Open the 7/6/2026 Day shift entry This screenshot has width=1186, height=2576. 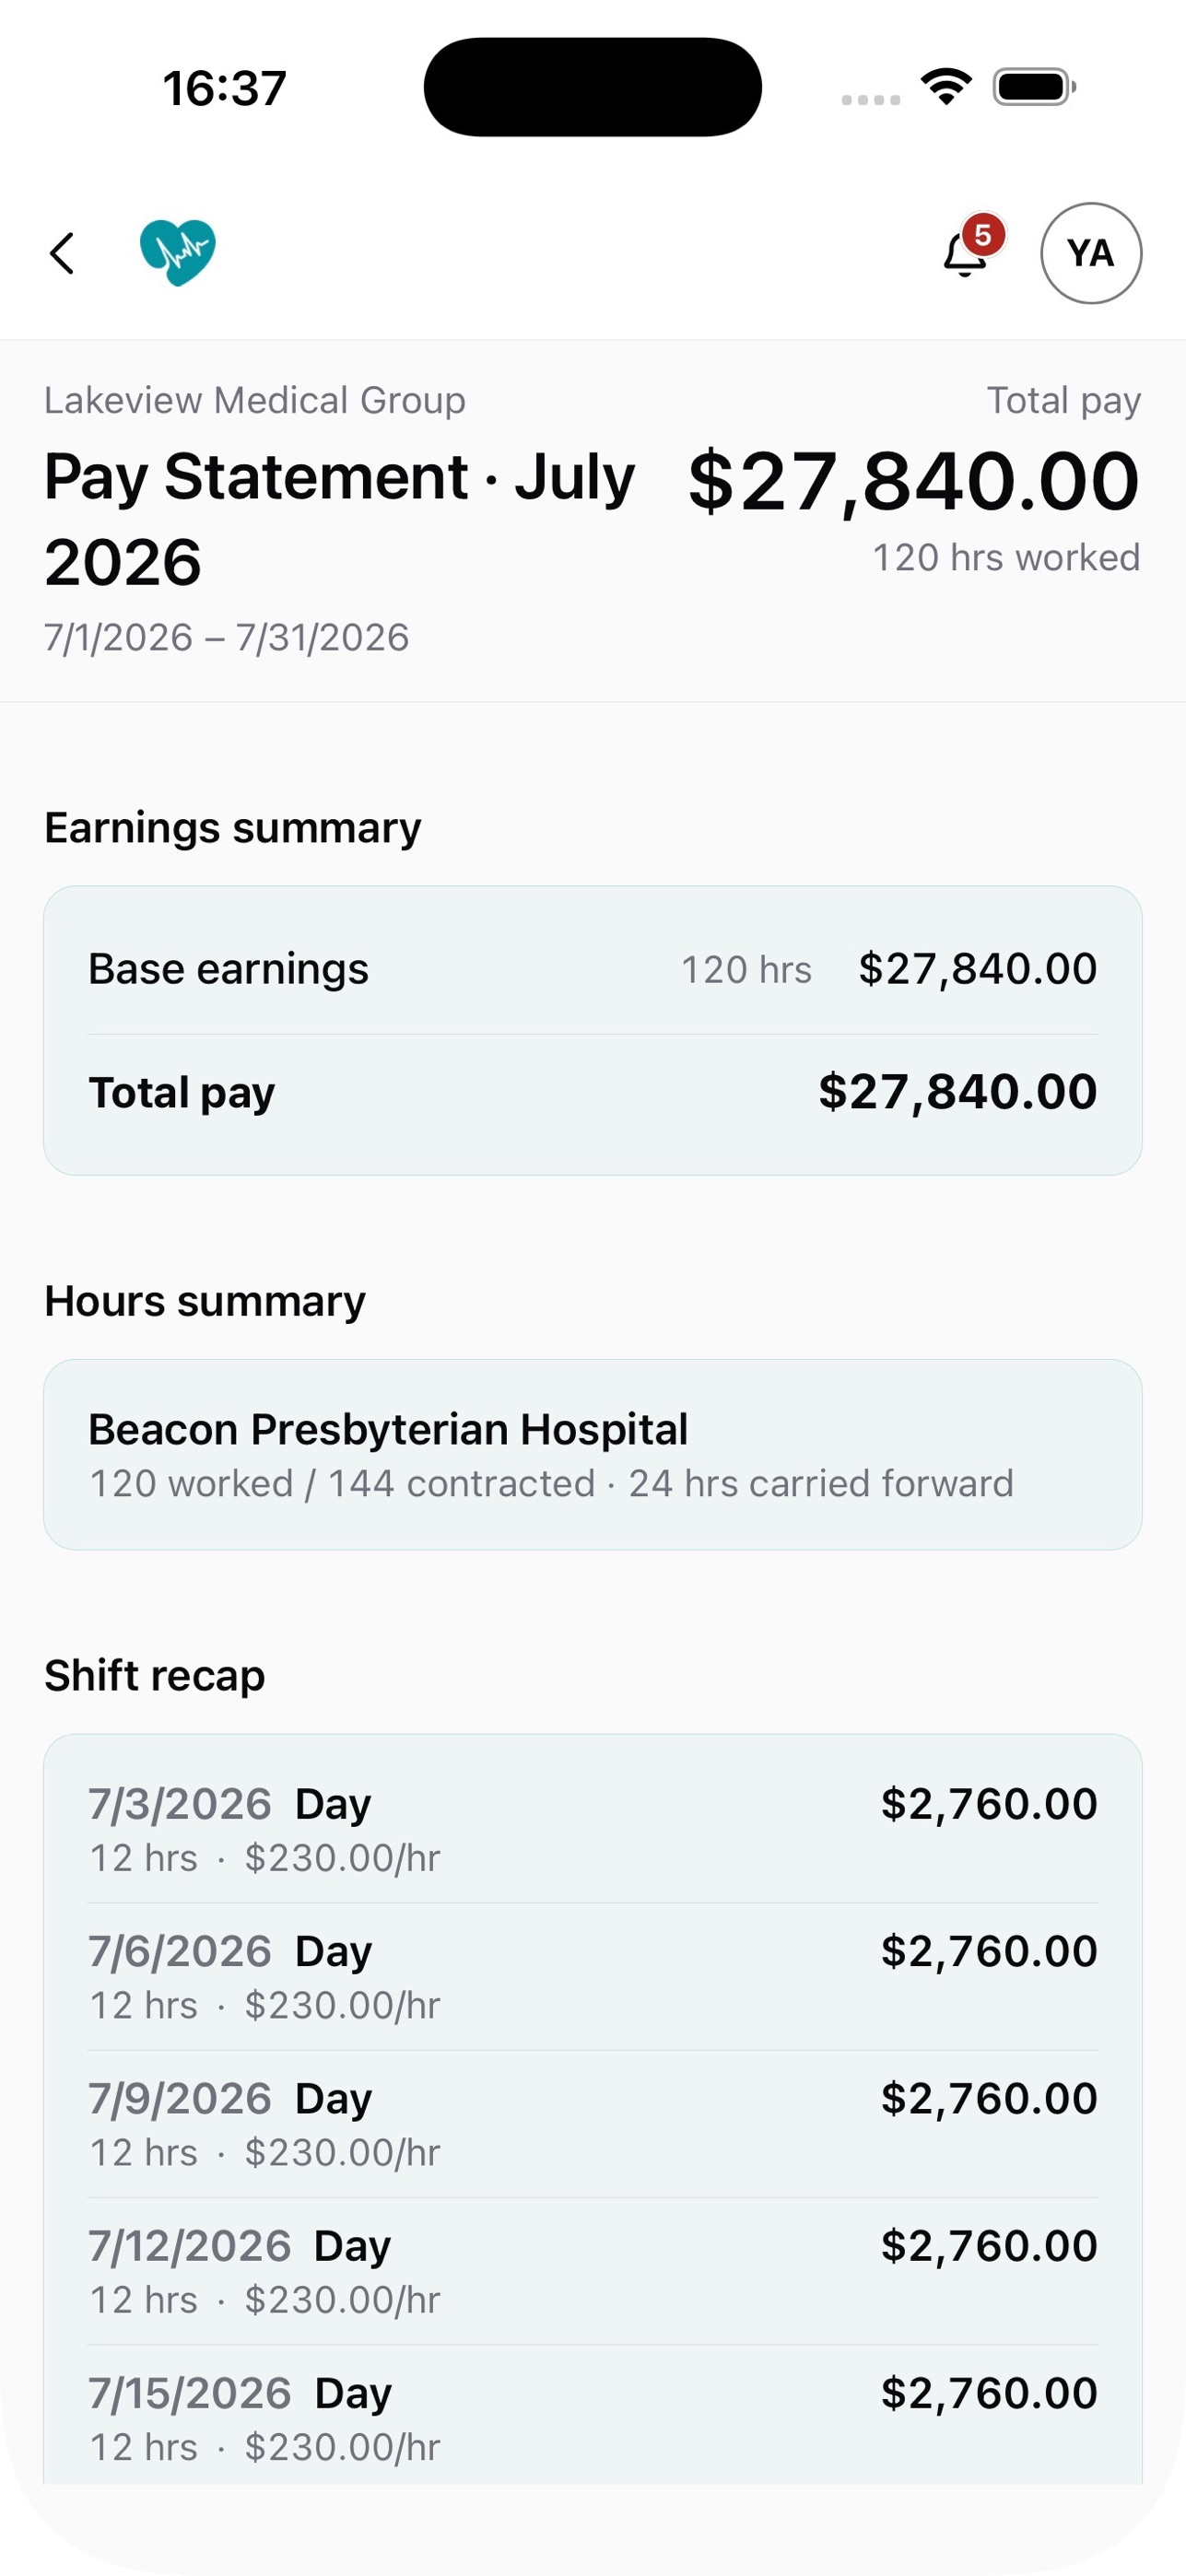593,1976
